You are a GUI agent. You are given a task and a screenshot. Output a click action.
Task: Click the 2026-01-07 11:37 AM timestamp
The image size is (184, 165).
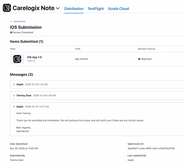tap(37, 107)
